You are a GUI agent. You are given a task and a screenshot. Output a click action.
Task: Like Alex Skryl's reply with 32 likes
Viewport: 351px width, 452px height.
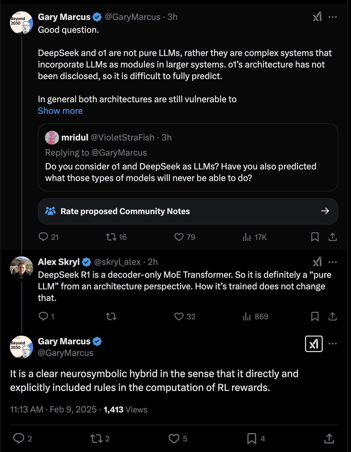(x=185, y=316)
